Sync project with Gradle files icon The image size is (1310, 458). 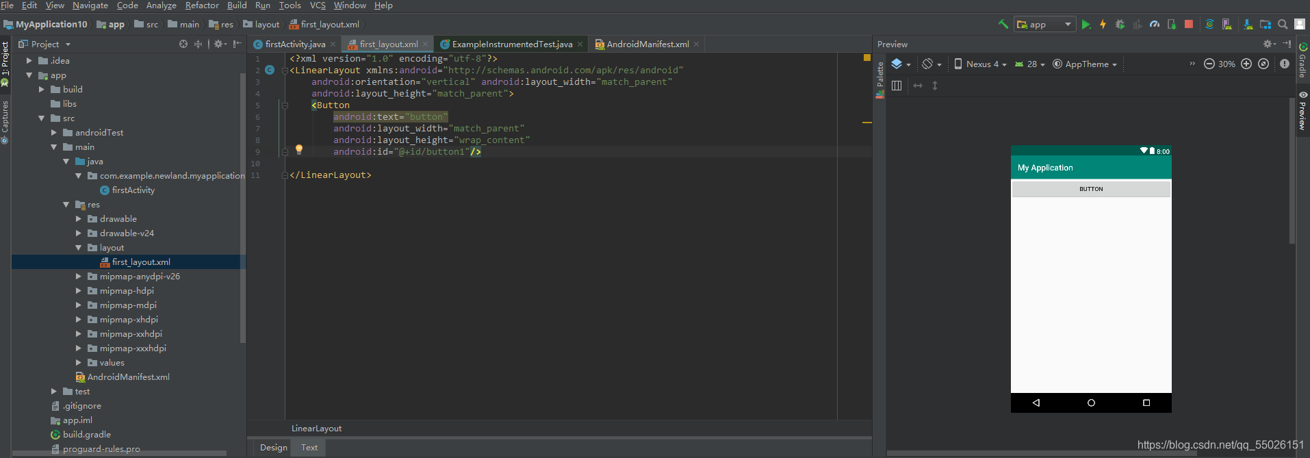[1210, 24]
